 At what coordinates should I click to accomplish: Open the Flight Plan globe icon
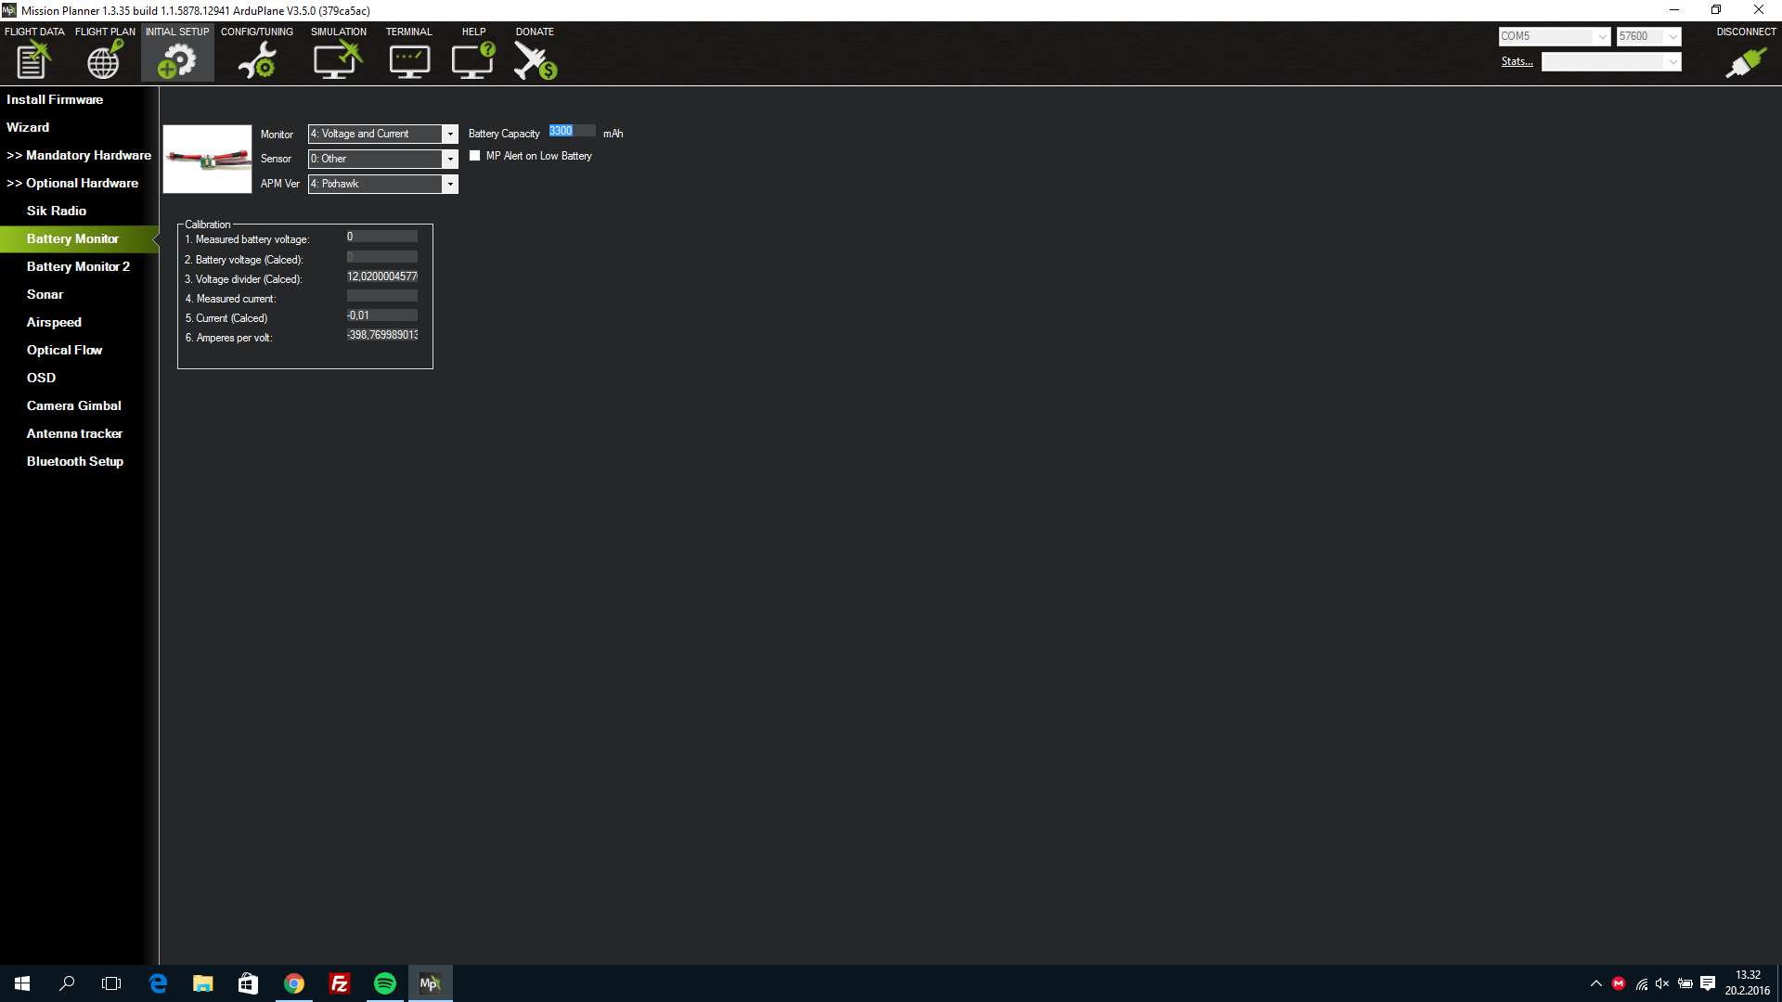tap(104, 61)
